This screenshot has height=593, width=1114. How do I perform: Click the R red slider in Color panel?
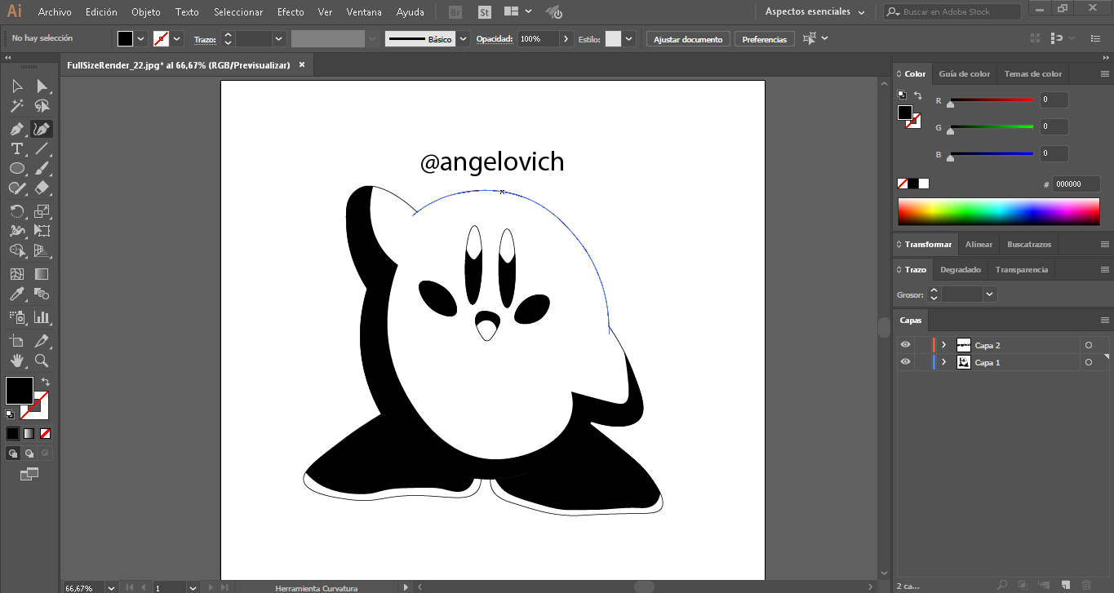pos(992,100)
